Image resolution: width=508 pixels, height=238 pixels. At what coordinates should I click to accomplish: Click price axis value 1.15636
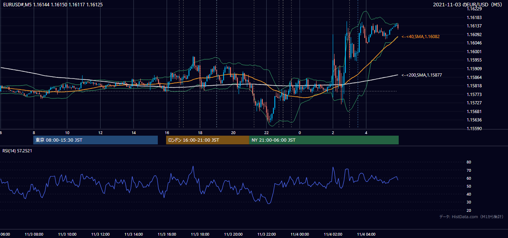(474, 120)
